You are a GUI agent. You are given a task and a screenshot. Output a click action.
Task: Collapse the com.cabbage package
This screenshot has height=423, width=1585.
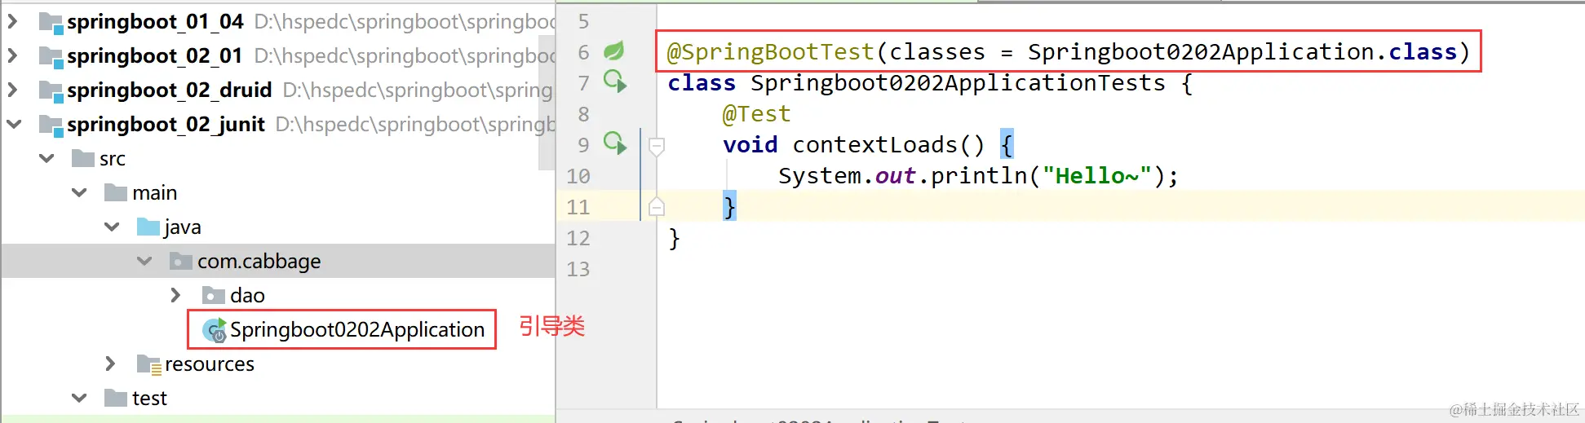(x=144, y=262)
